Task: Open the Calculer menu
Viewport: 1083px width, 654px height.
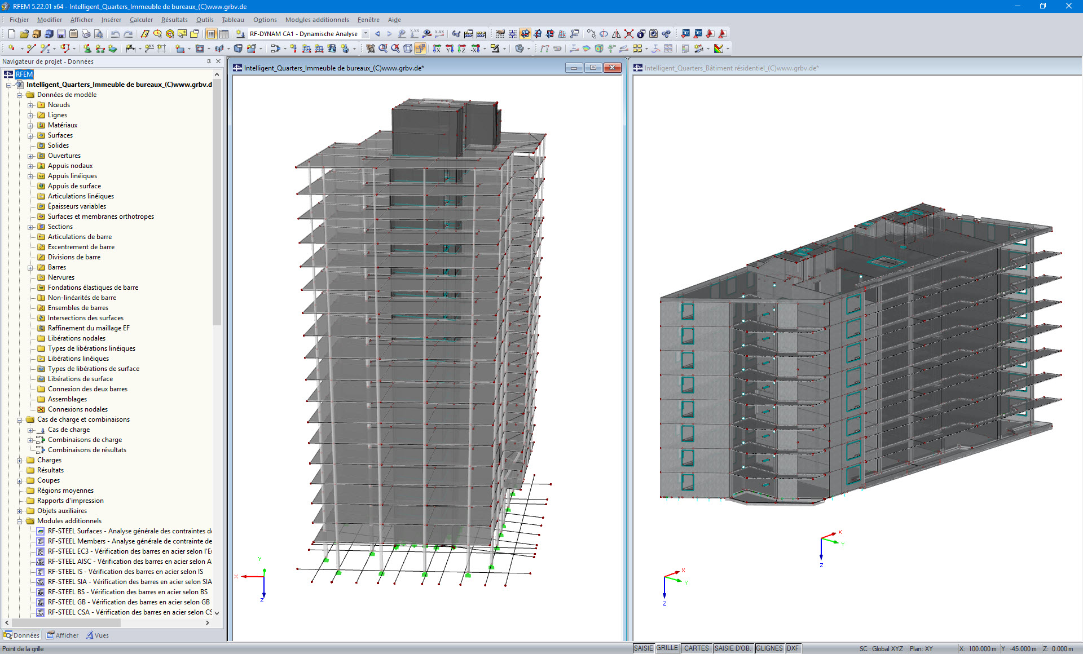Action: click(140, 20)
